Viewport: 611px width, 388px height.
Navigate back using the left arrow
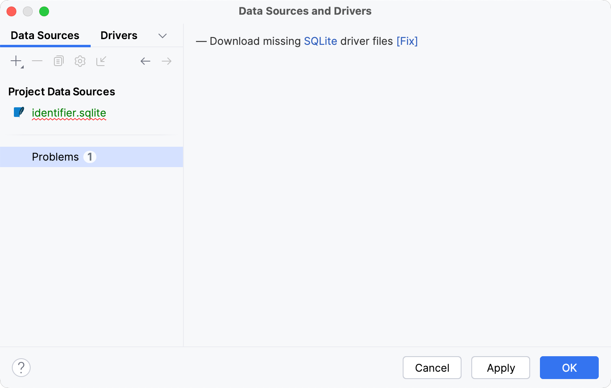point(145,61)
